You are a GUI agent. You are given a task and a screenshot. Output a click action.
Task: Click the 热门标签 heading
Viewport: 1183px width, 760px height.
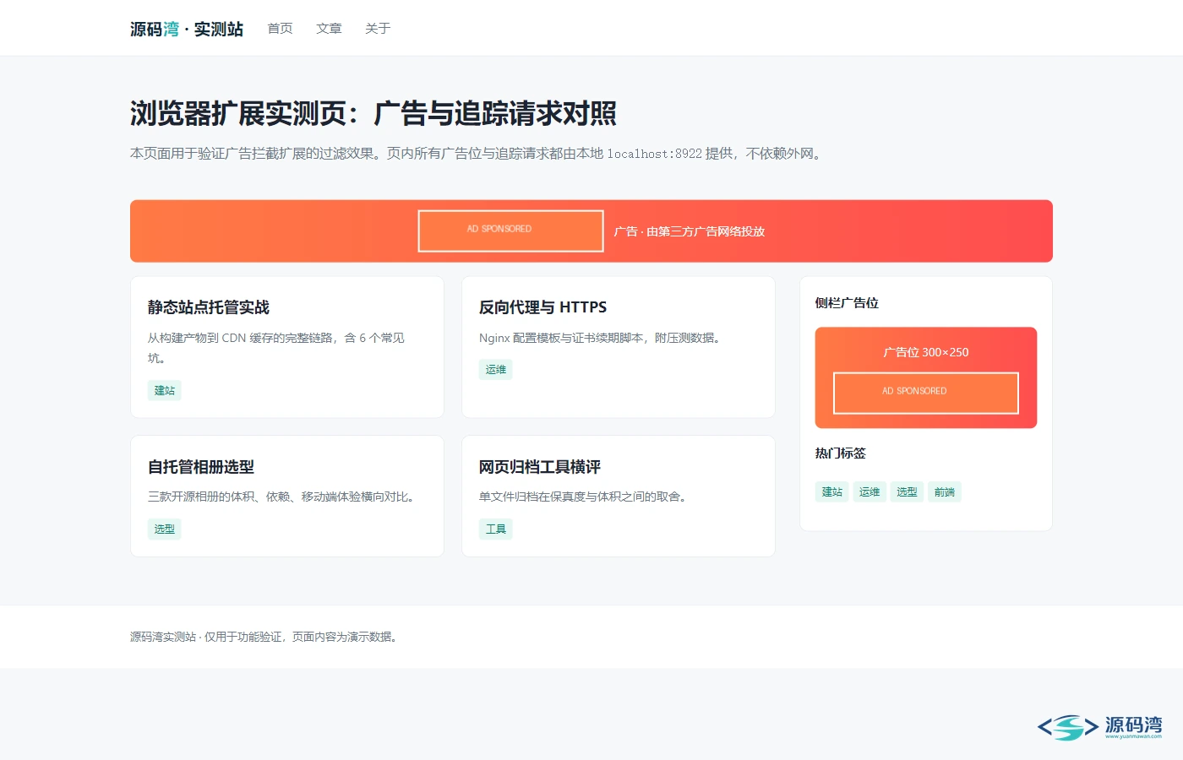click(x=841, y=453)
